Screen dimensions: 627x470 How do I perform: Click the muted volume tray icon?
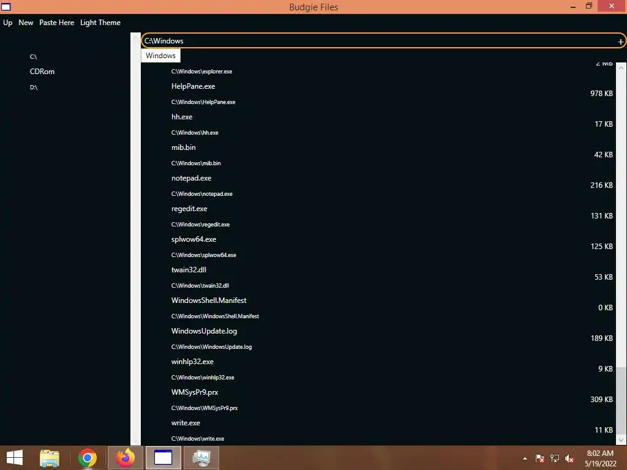tap(569, 458)
